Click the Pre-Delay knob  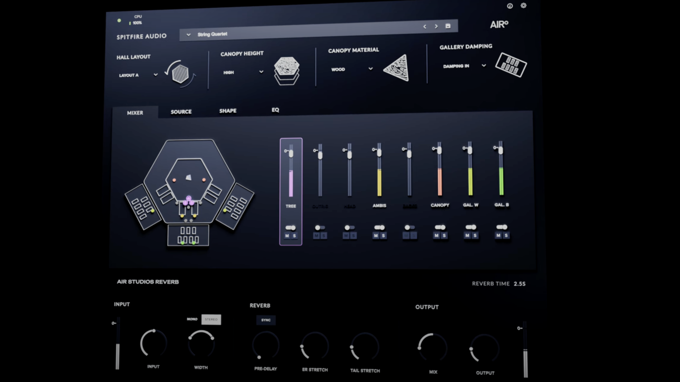(266, 346)
